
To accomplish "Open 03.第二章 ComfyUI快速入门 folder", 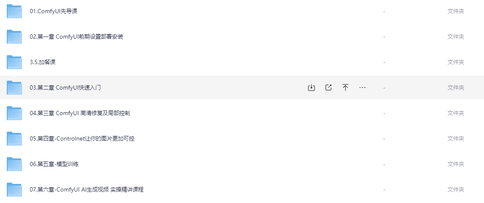I will coord(65,87).
